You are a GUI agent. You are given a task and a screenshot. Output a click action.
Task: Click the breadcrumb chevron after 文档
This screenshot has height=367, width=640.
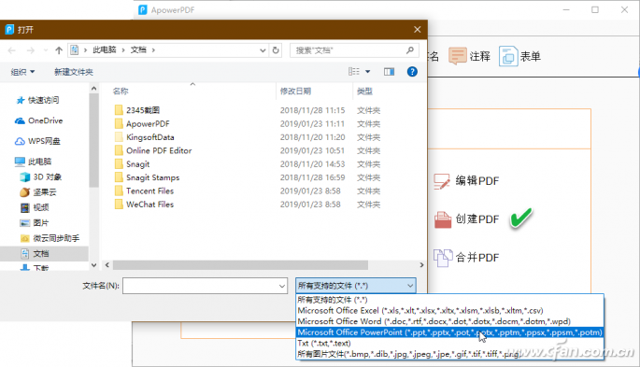point(153,50)
